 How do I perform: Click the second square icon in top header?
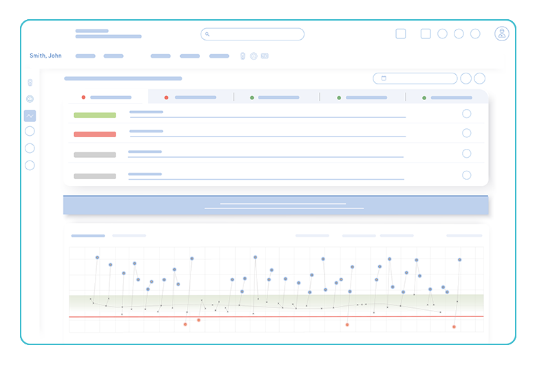pyautogui.click(x=426, y=34)
